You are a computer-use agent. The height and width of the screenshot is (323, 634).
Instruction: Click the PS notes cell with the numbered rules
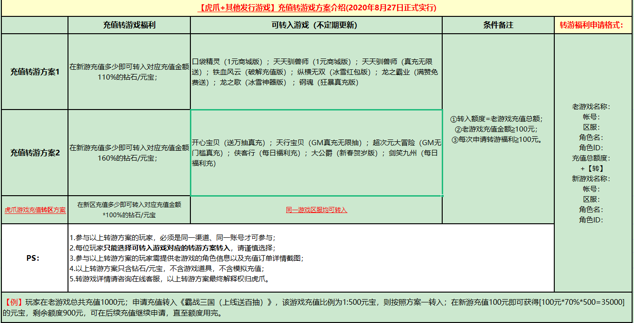(x=311, y=258)
